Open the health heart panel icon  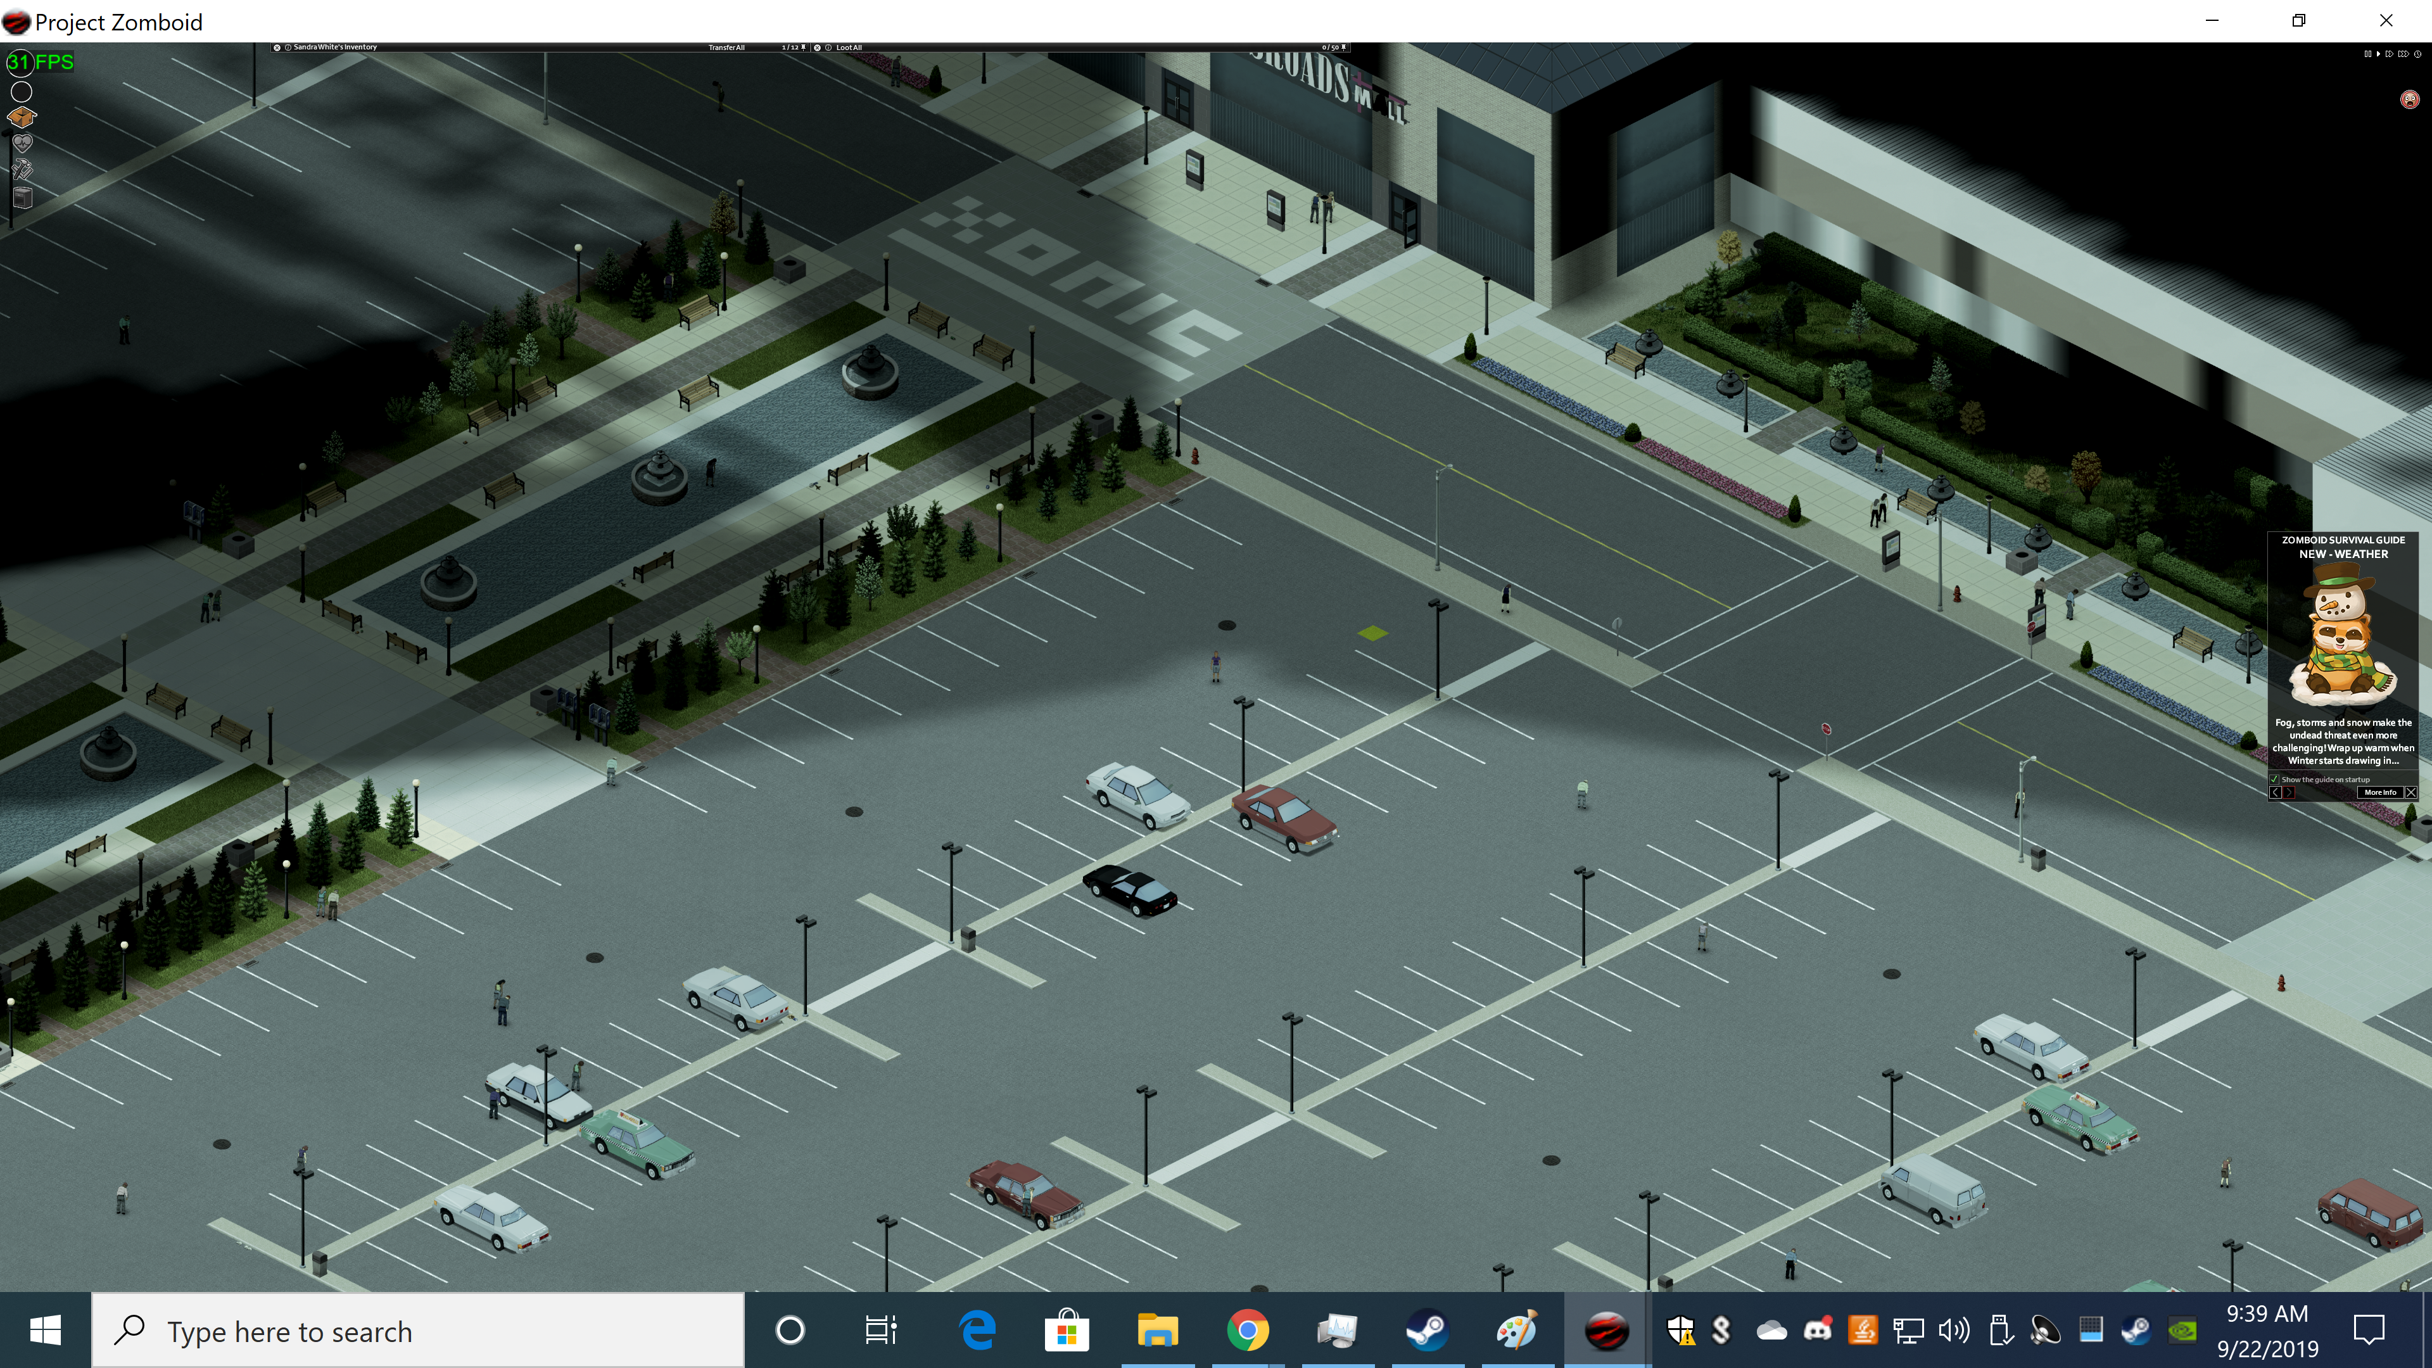point(22,144)
